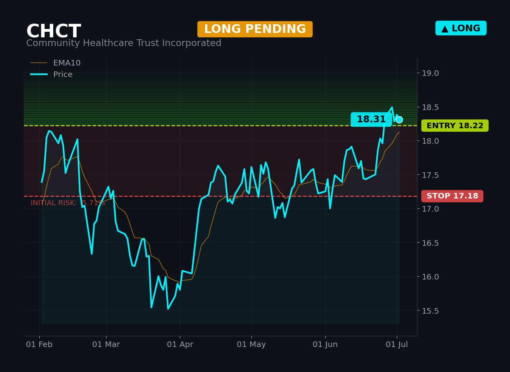Click the 17.0 price axis label
Viewport: 510px width, 372px height.
pos(430,209)
